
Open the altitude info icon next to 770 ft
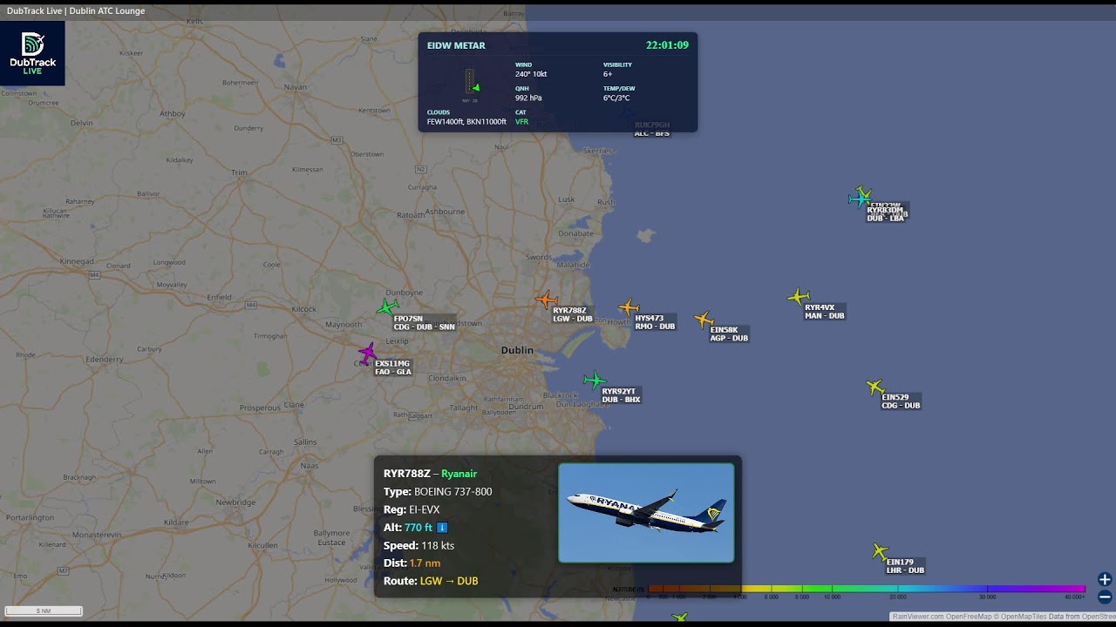(442, 528)
